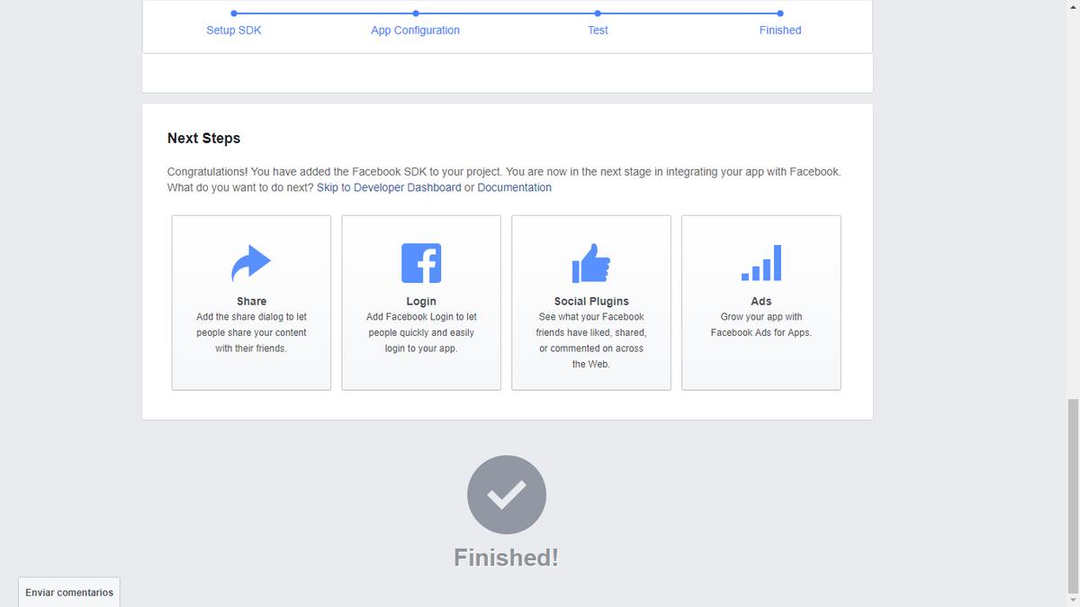The image size is (1080, 607).
Task: Click the Test step progress dot
Action: [597, 14]
